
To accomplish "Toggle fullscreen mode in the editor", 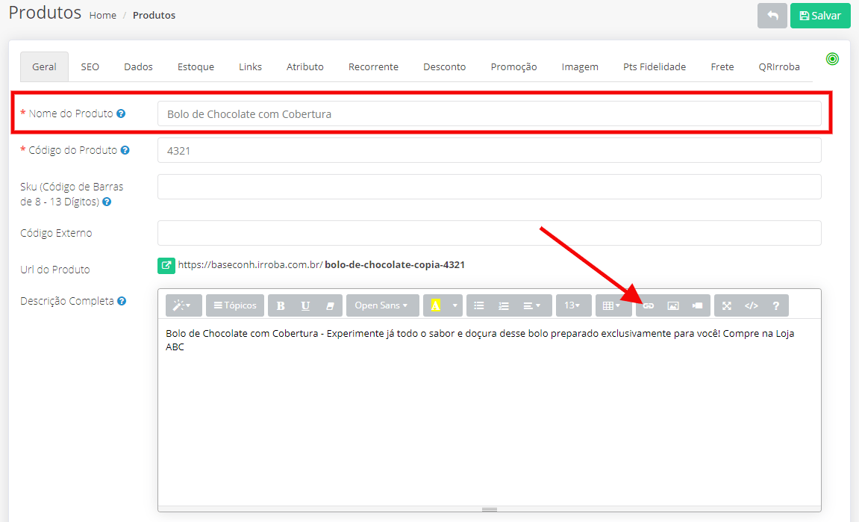I will point(727,305).
